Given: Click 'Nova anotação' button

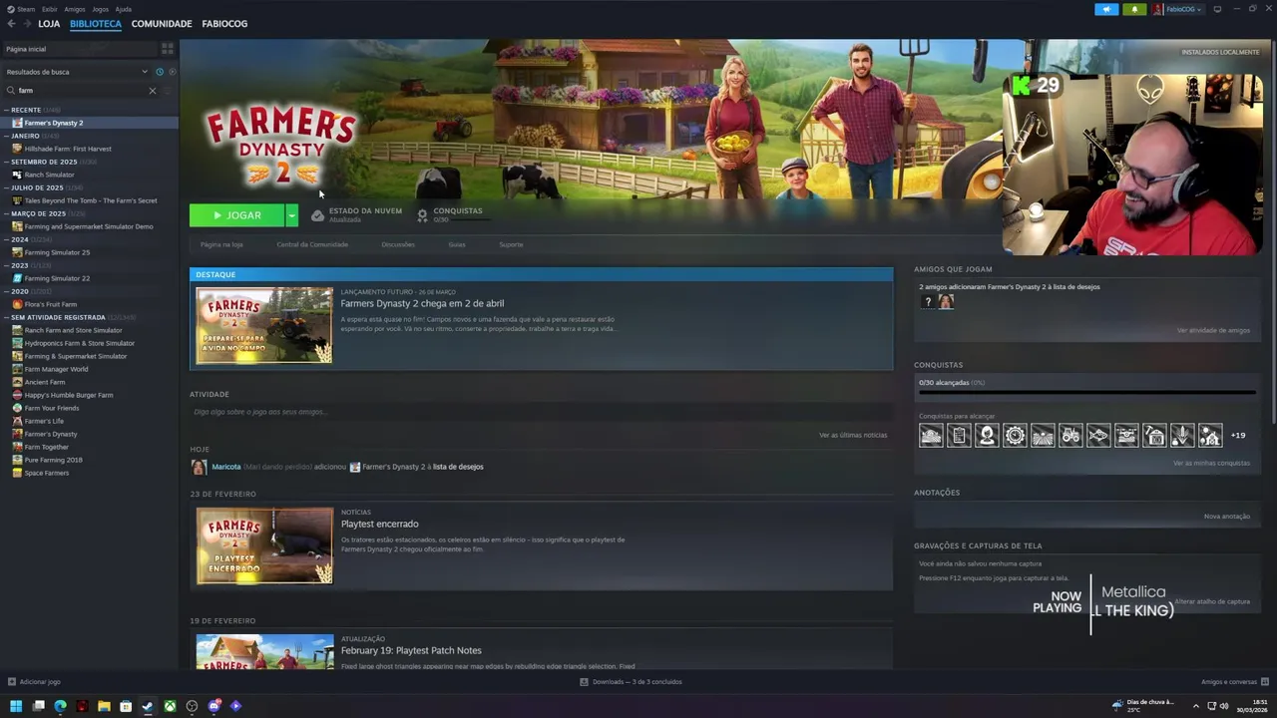Looking at the screenshot, I should click(x=1227, y=516).
